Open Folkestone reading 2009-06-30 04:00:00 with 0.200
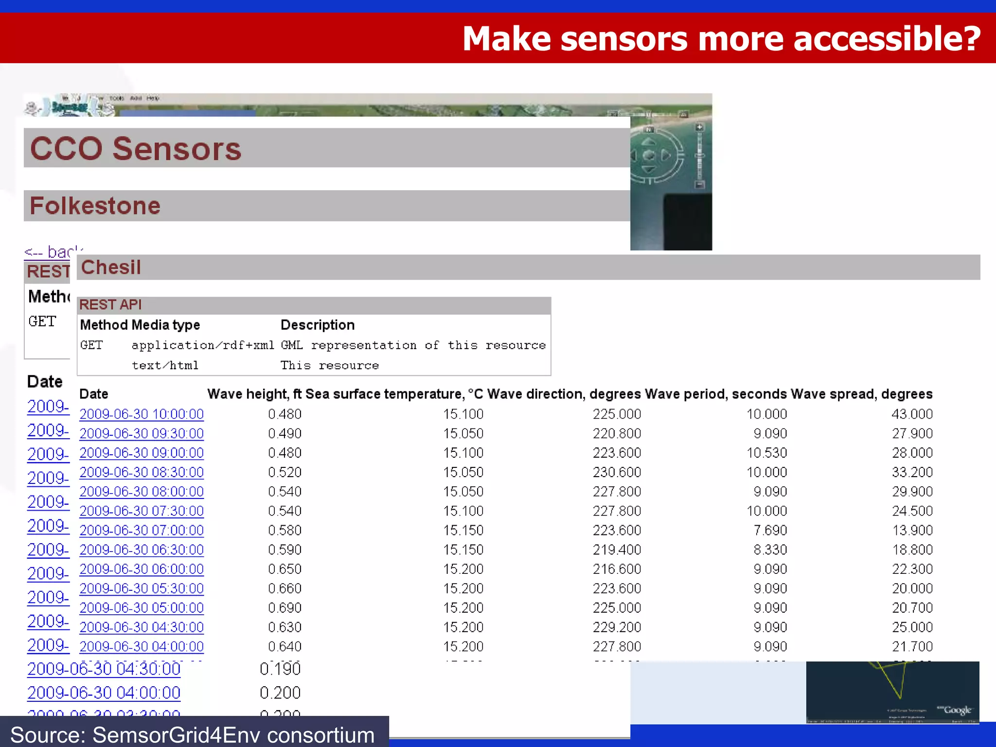Viewport: 996px width, 747px height. coord(104,693)
